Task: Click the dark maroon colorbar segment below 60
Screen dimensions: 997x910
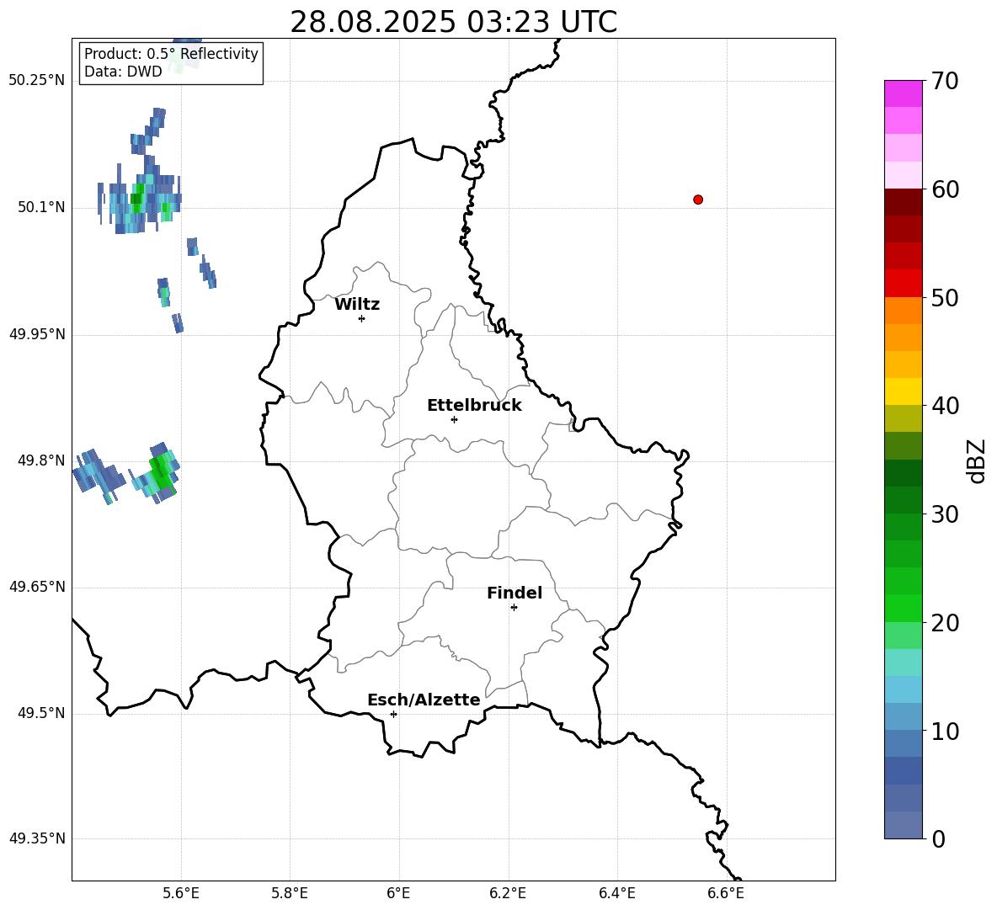Action: 903,203
